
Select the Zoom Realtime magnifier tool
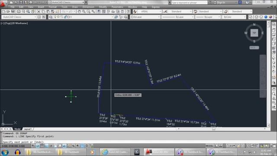click(84, 12)
